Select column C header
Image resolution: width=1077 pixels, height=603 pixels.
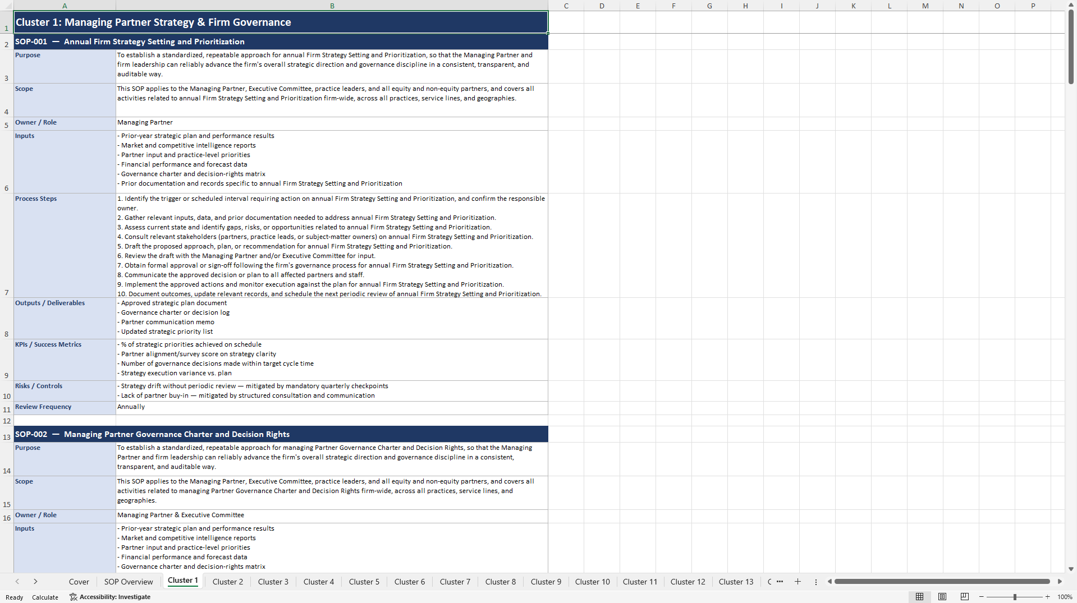click(566, 6)
